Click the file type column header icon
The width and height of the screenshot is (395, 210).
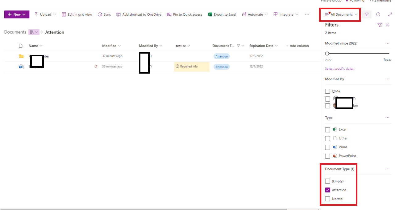pos(21,46)
